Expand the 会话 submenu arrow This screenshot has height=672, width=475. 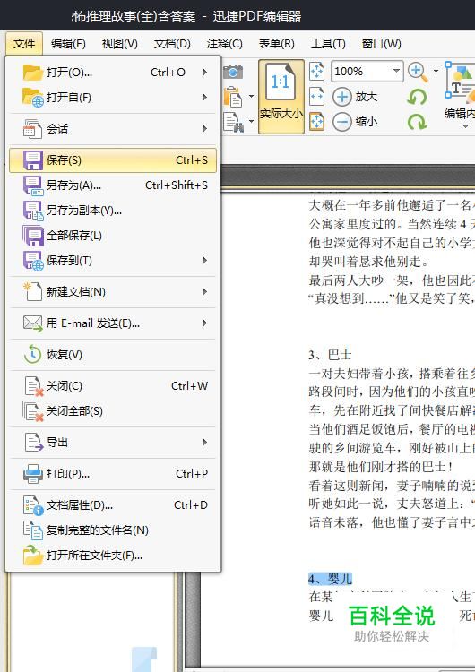coord(205,128)
